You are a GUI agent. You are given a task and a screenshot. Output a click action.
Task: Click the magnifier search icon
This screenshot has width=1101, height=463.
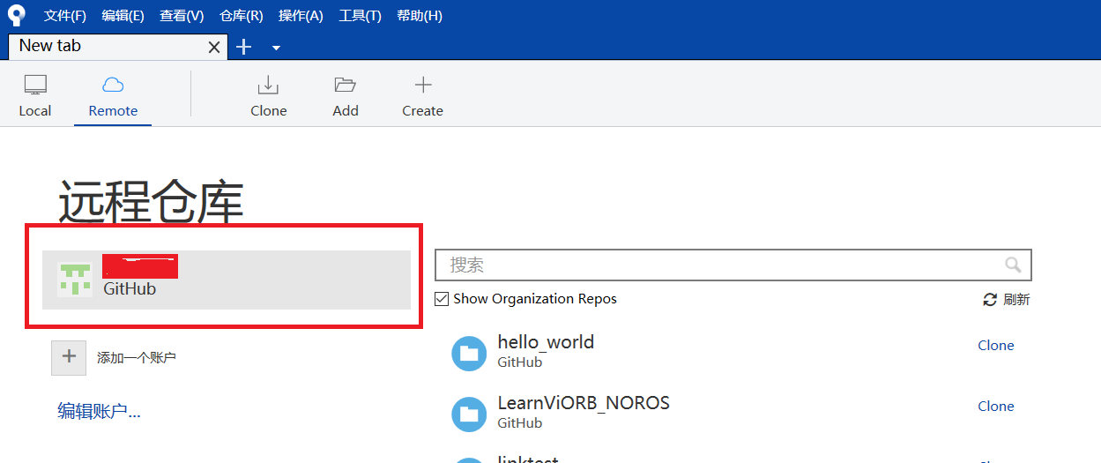(1013, 265)
